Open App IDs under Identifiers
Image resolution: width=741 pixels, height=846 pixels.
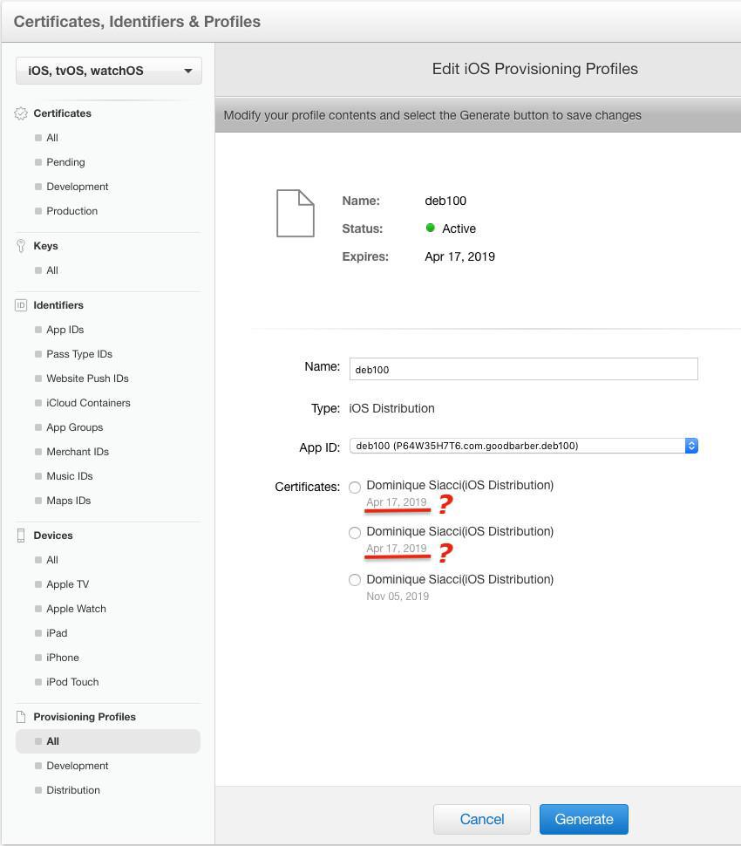click(x=65, y=330)
